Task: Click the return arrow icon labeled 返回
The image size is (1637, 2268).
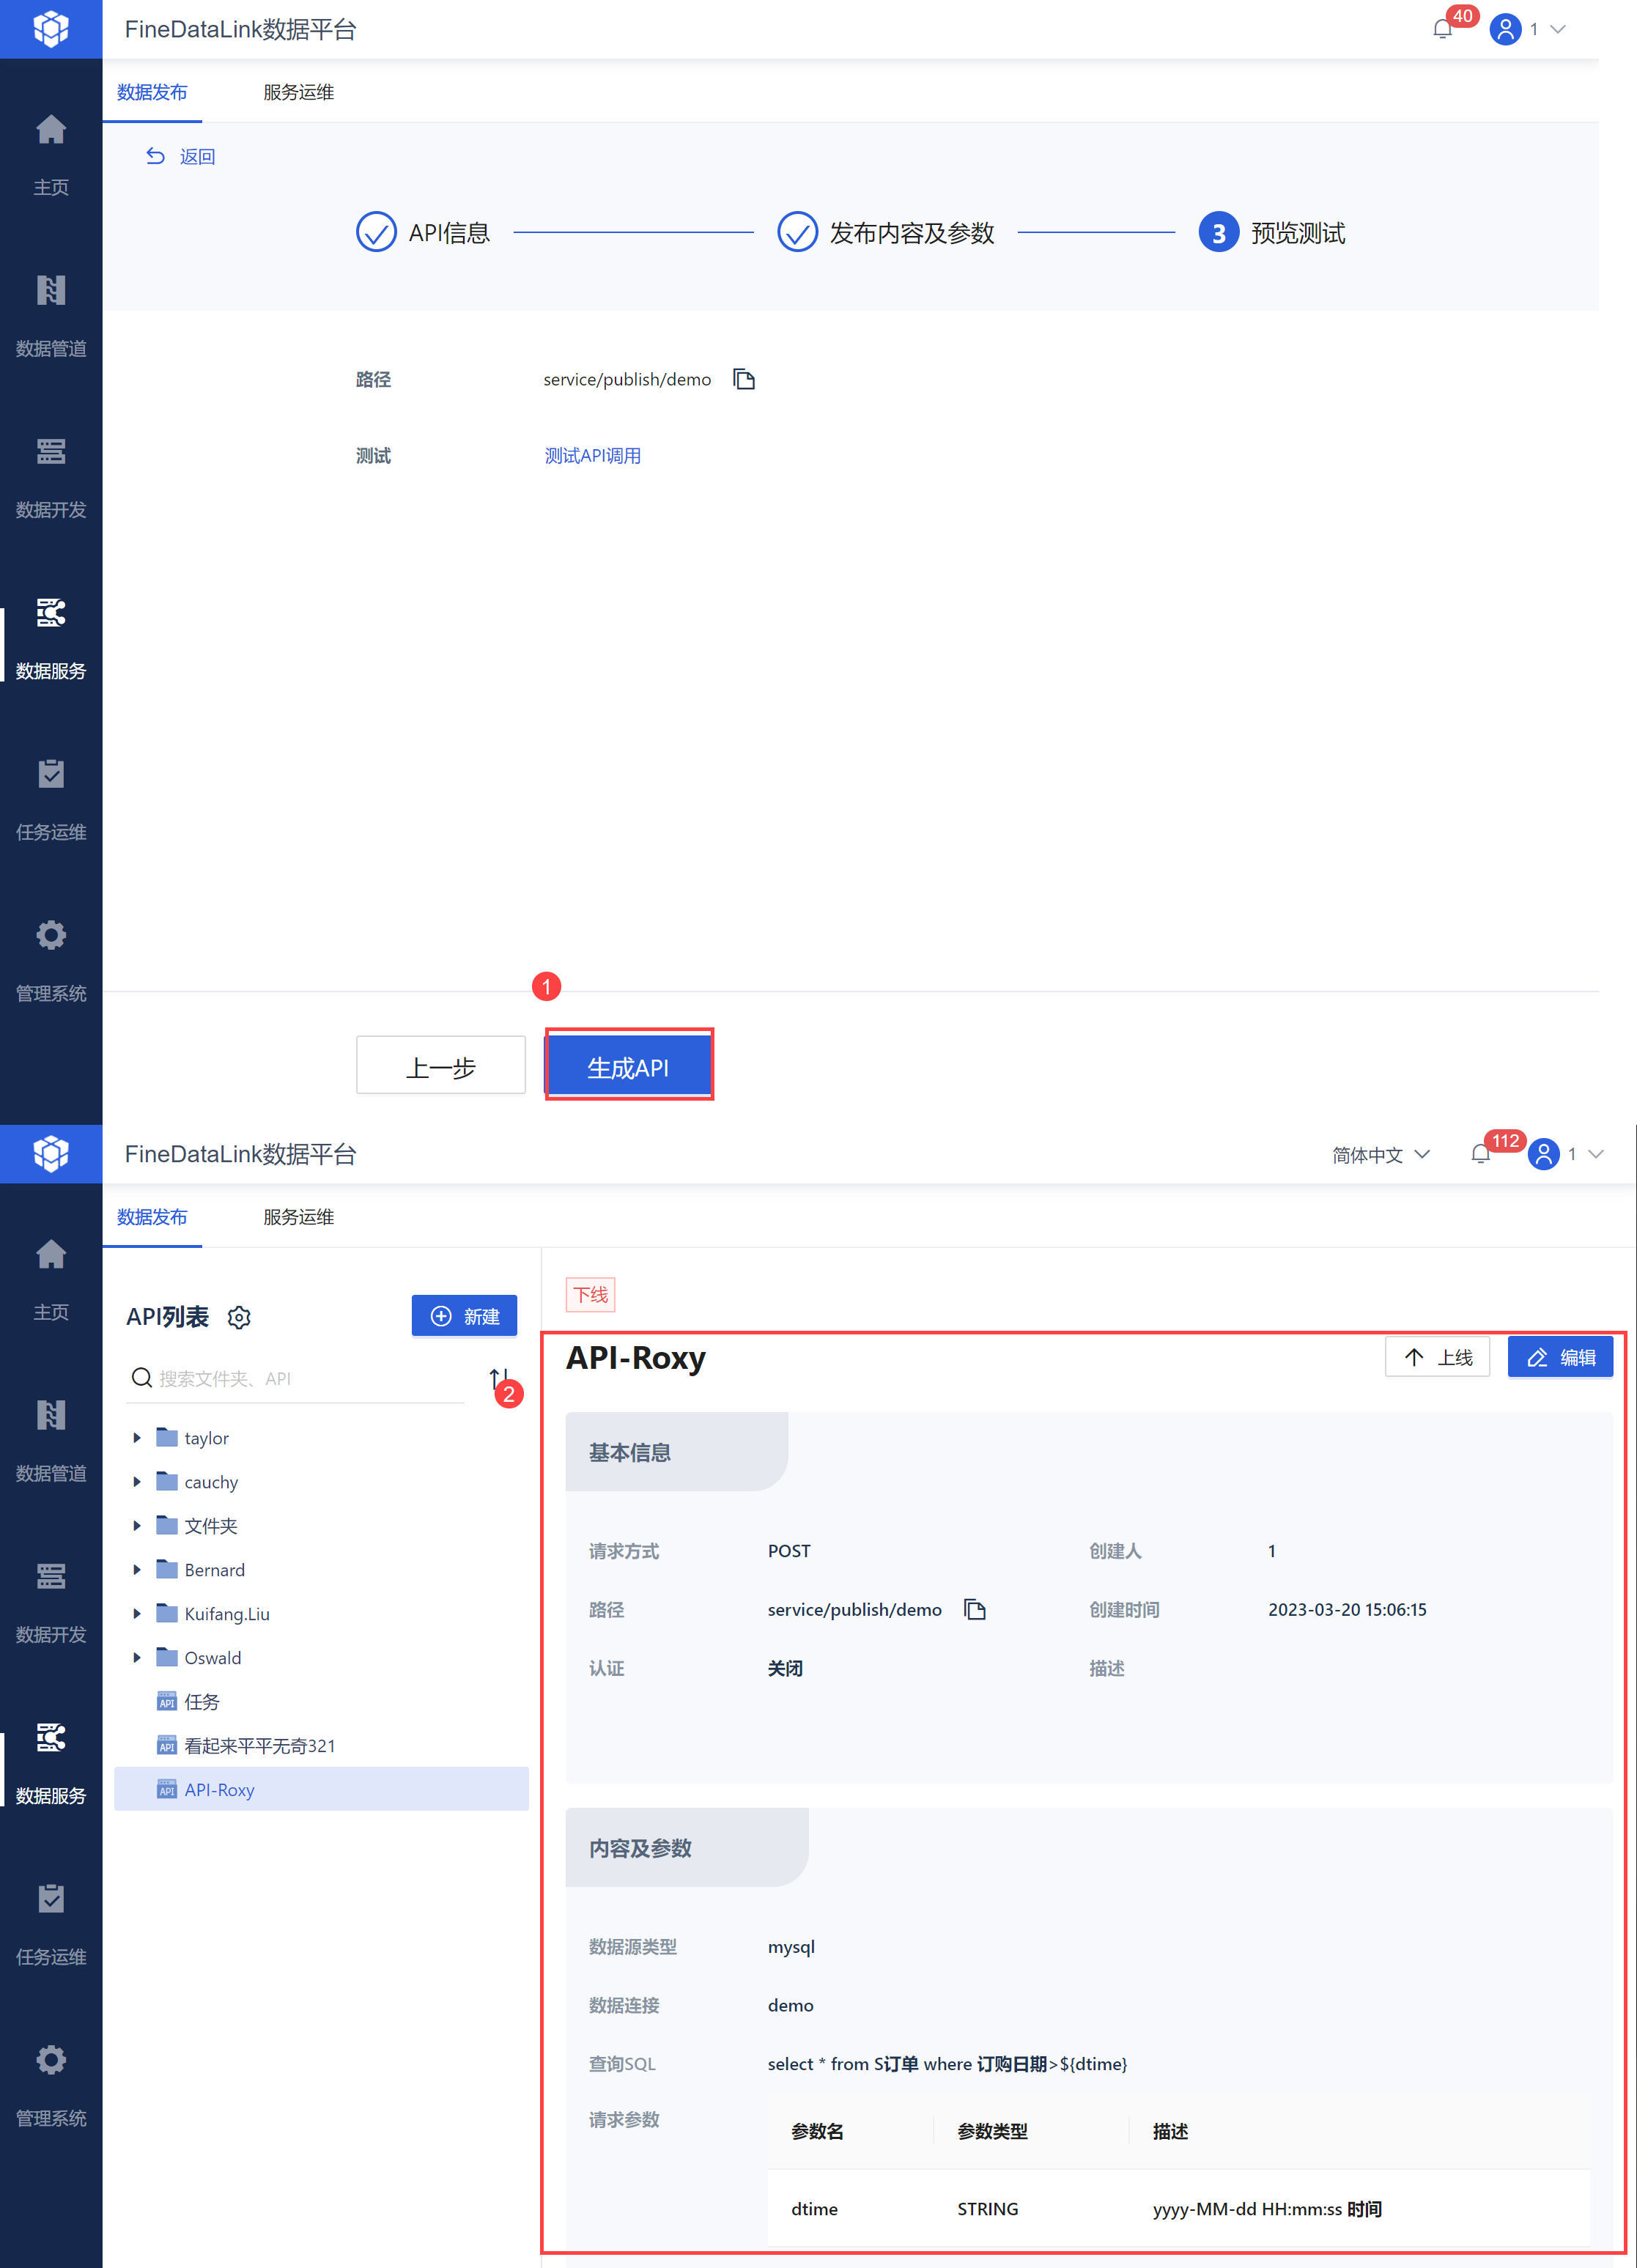Action: [156, 156]
